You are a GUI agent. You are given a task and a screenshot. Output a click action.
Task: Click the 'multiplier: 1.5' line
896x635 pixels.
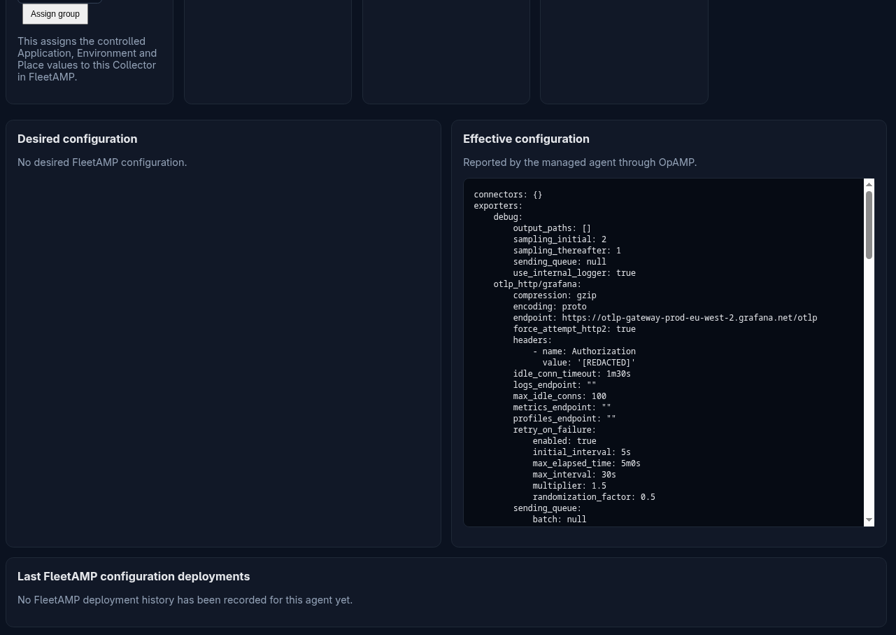569,486
